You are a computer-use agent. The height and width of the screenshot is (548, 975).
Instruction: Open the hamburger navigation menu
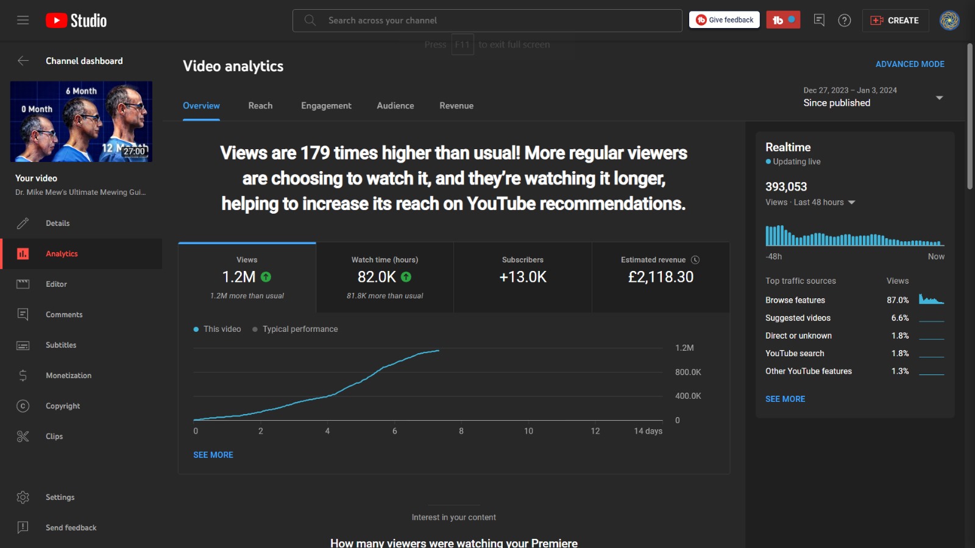[x=23, y=20]
